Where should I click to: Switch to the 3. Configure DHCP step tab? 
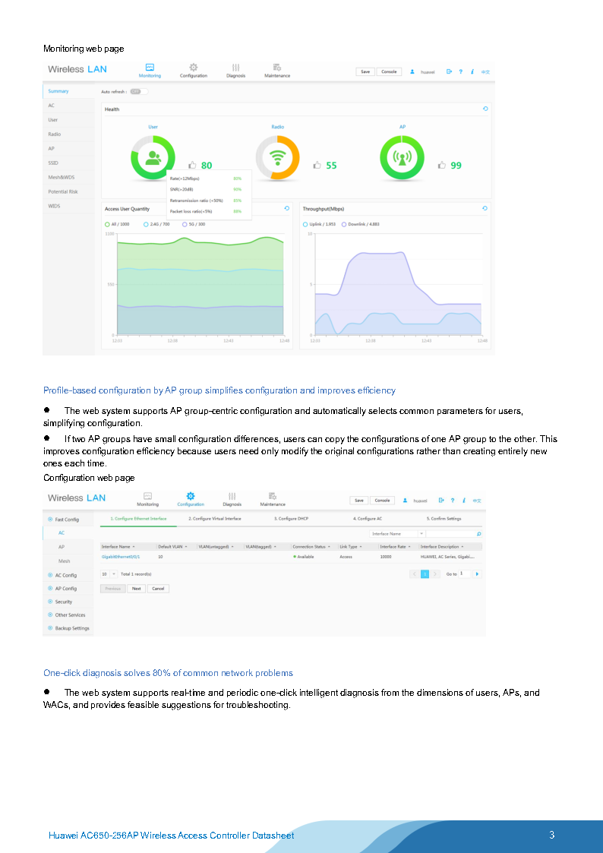click(291, 519)
